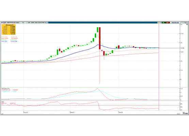Click the Nov21 date label on the time axis
Viewport: 189px width, 136px height.
click(x=26, y=112)
